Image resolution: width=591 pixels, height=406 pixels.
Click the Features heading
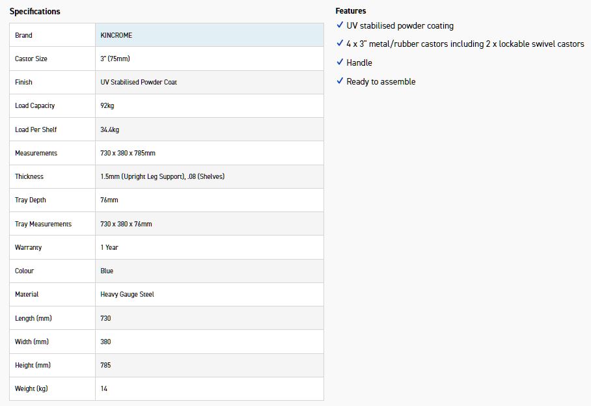click(x=351, y=11)
